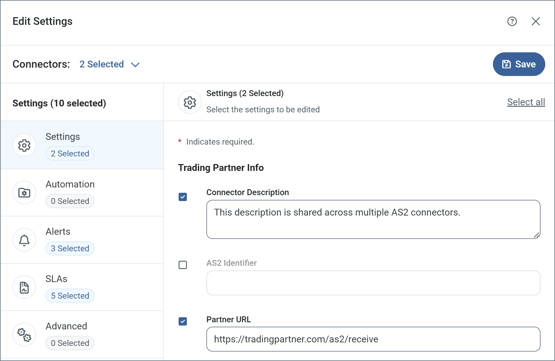Click the Partner URL input field

click(373, 339)
